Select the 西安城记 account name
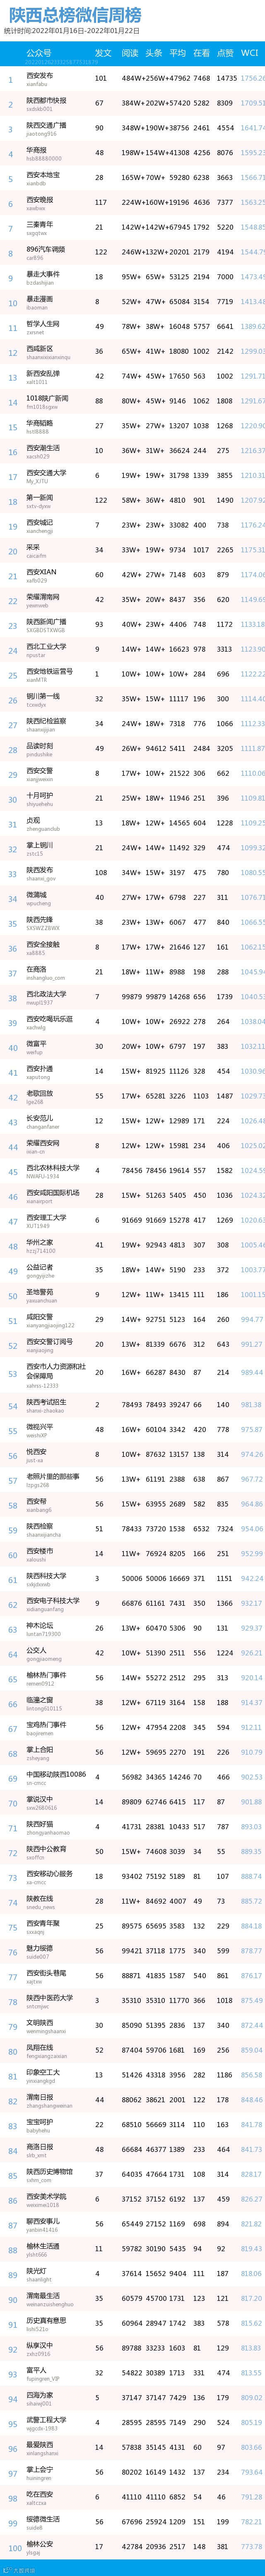The image size is (265, 2576). (40, 522)
